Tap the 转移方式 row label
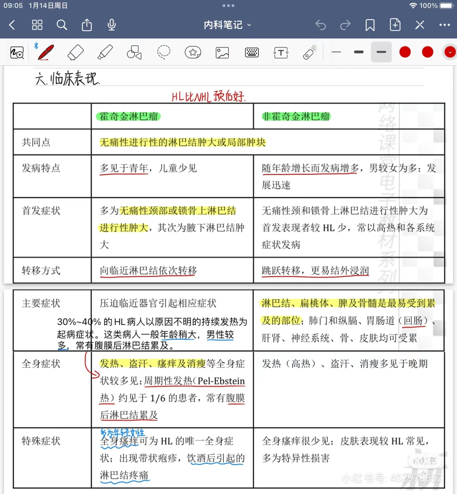The width and height of the screenshot is (457, 494). point(41,270)
